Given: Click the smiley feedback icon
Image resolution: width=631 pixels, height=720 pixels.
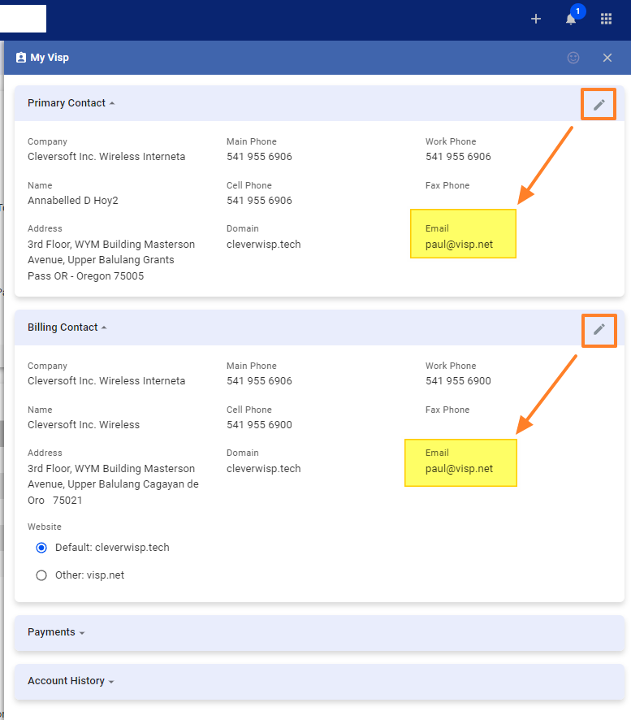Looking at the screenshot, I should [x=573, y=58].
